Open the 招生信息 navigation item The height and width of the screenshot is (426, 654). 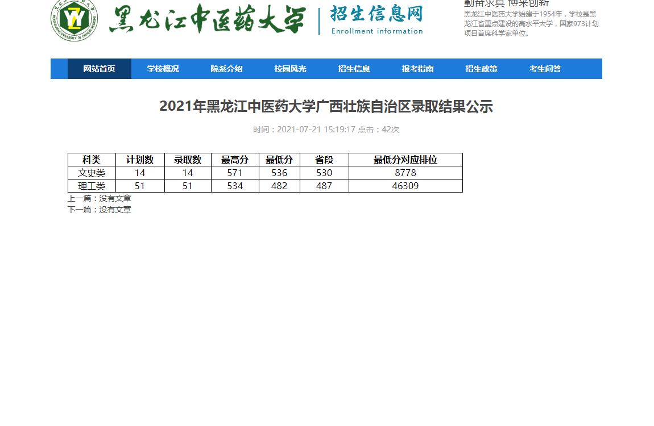coord(354,69)
